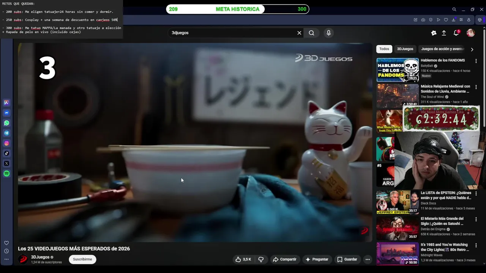Open options for El Misterio Más Grande

(476, 219)
